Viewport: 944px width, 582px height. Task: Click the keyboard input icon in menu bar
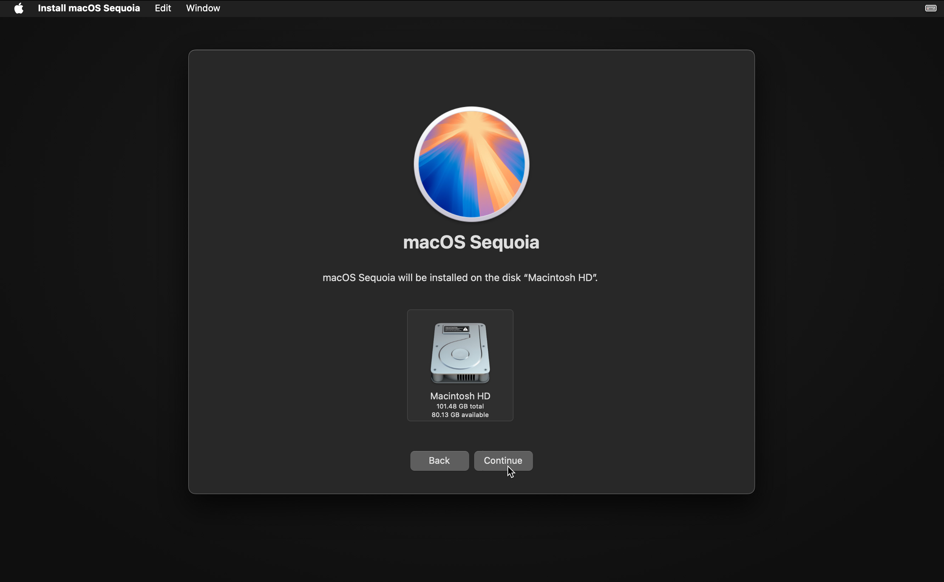[931, 8]
